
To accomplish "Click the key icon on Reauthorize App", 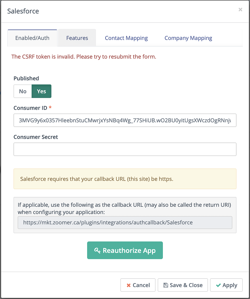I will [97, 251].
